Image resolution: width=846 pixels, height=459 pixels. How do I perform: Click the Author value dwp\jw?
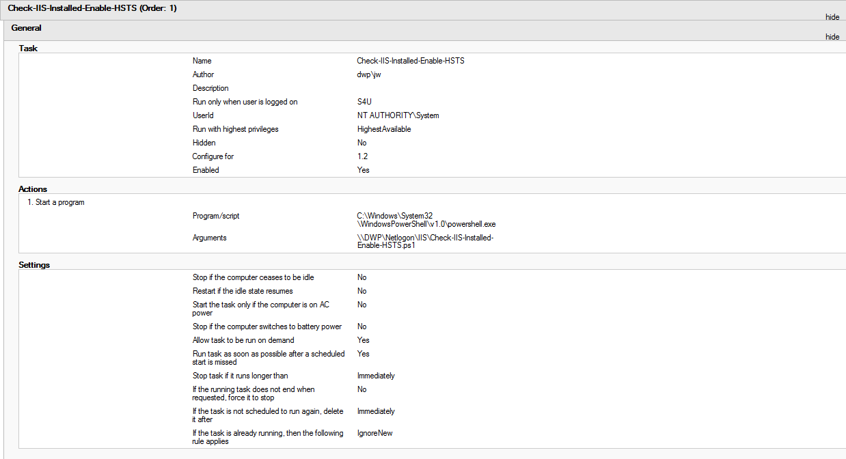(x=369, y=74)
